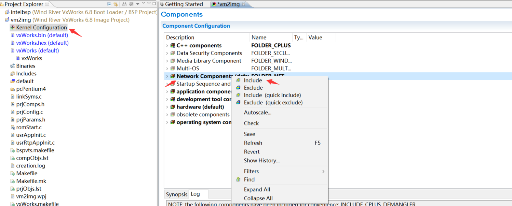Choose Revert from the context menu

coord(280,152)
